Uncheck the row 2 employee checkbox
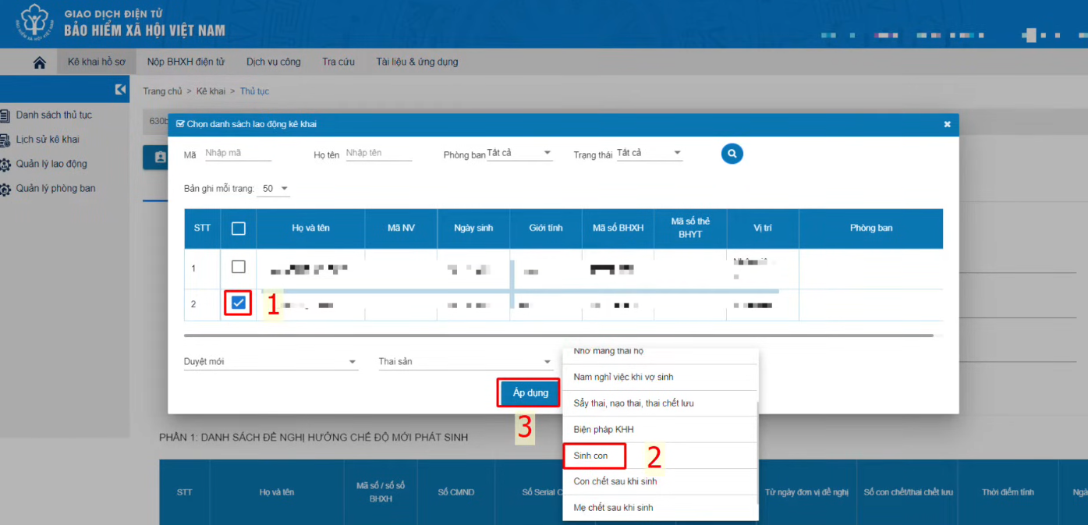 point(239,303)
